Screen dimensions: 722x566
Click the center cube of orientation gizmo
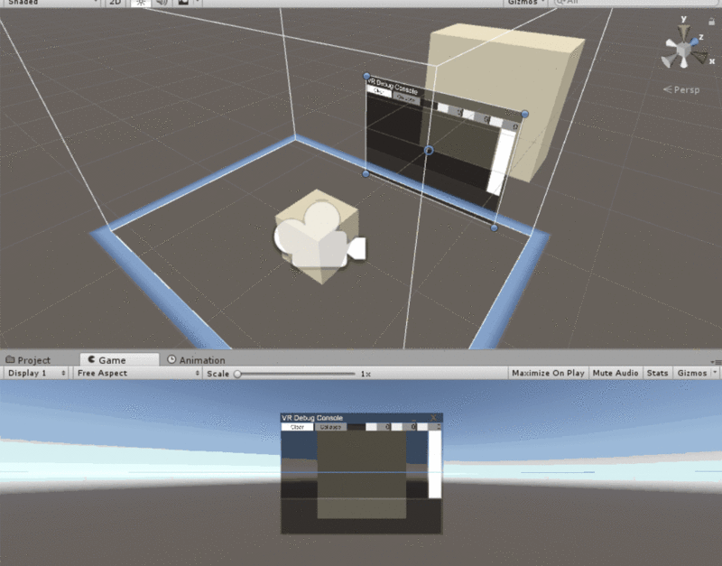pos(683,49)
